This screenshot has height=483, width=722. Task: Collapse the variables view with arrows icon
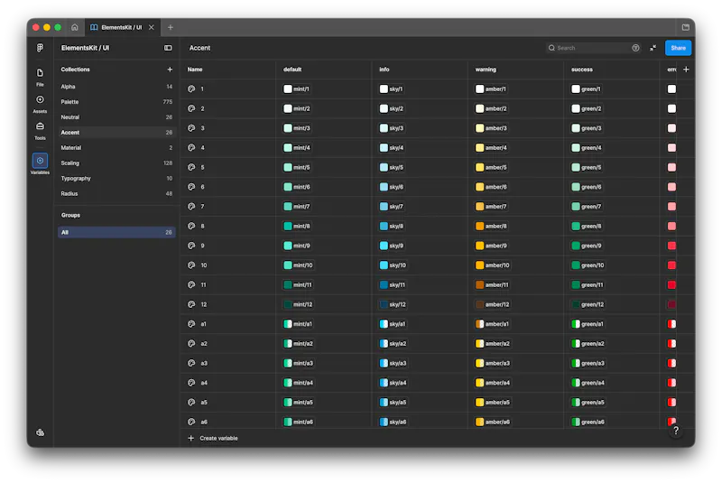653,48
